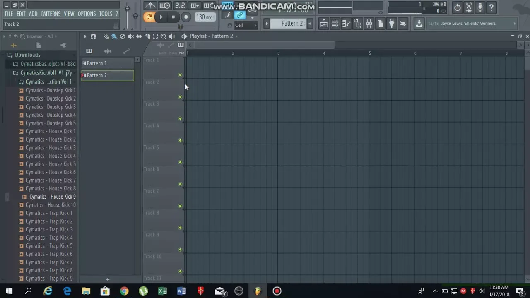
Task: Toggle the Playlist snap magnet button
Action: (x=93, y=36)
